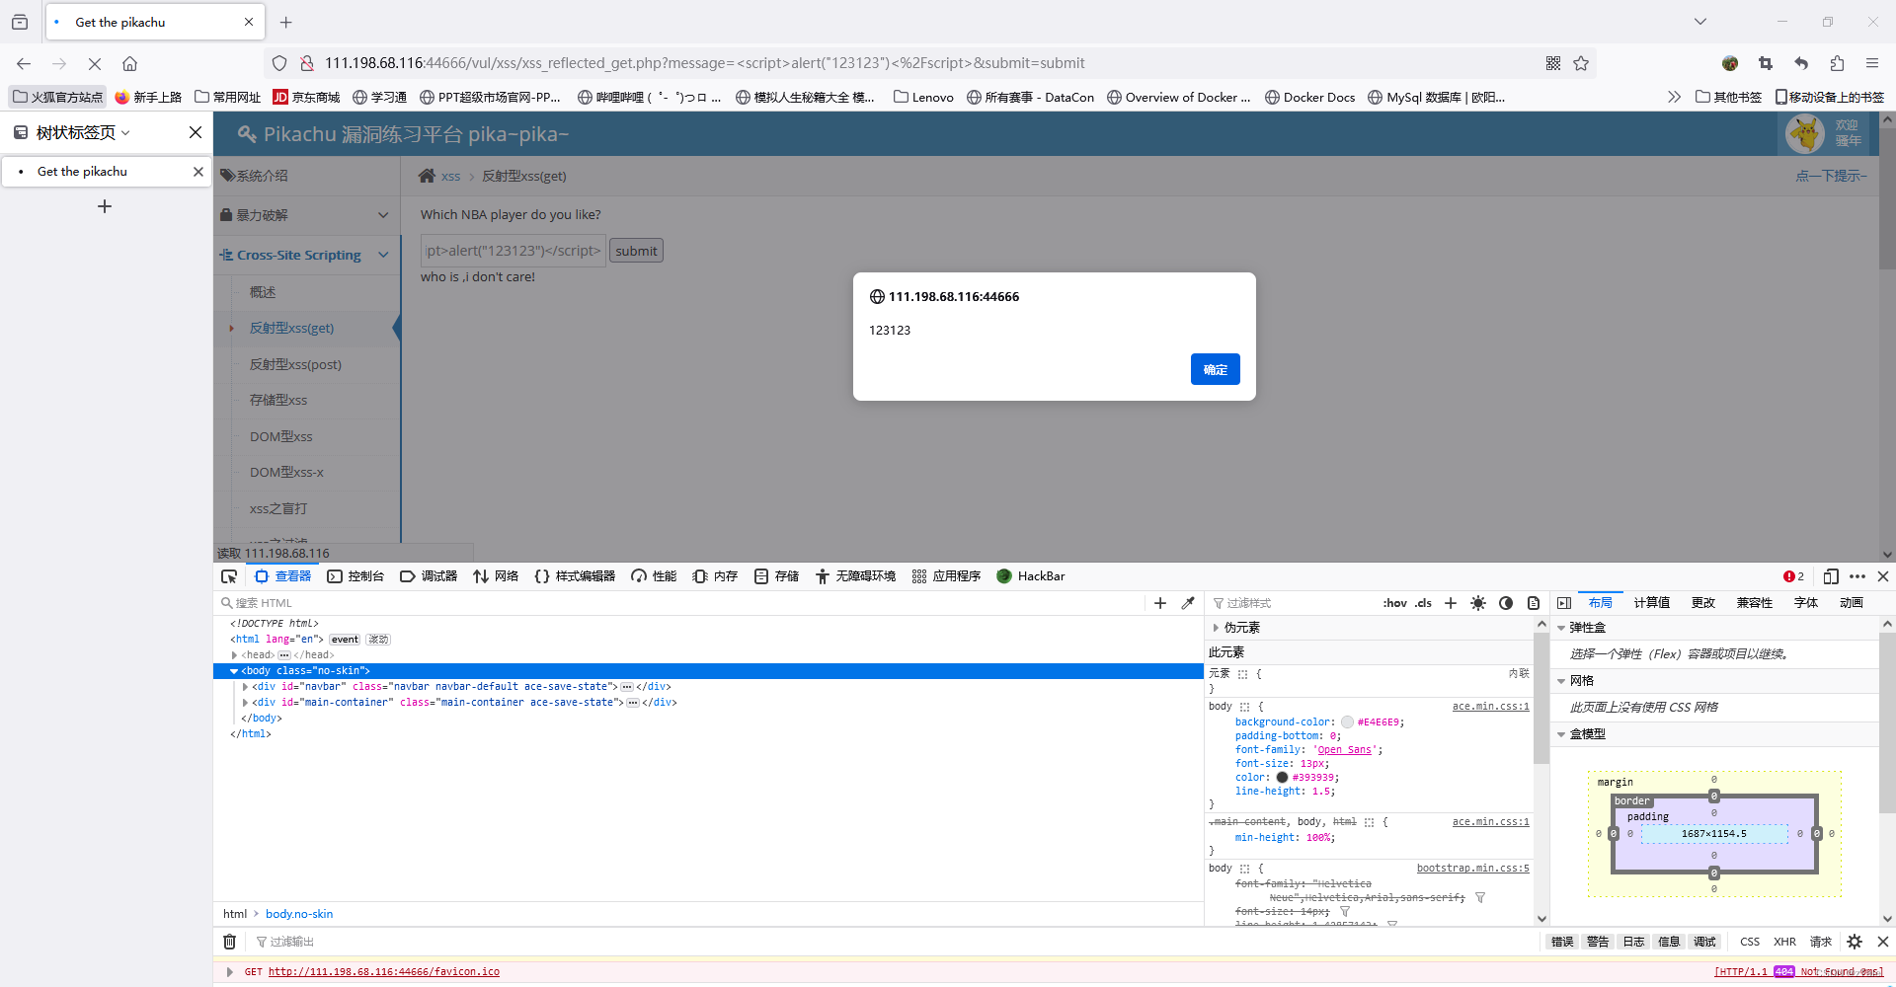The image size is (1896, 987).
Task: Collapse the 网格 grid section
Action: click(x=1561, y=681)
